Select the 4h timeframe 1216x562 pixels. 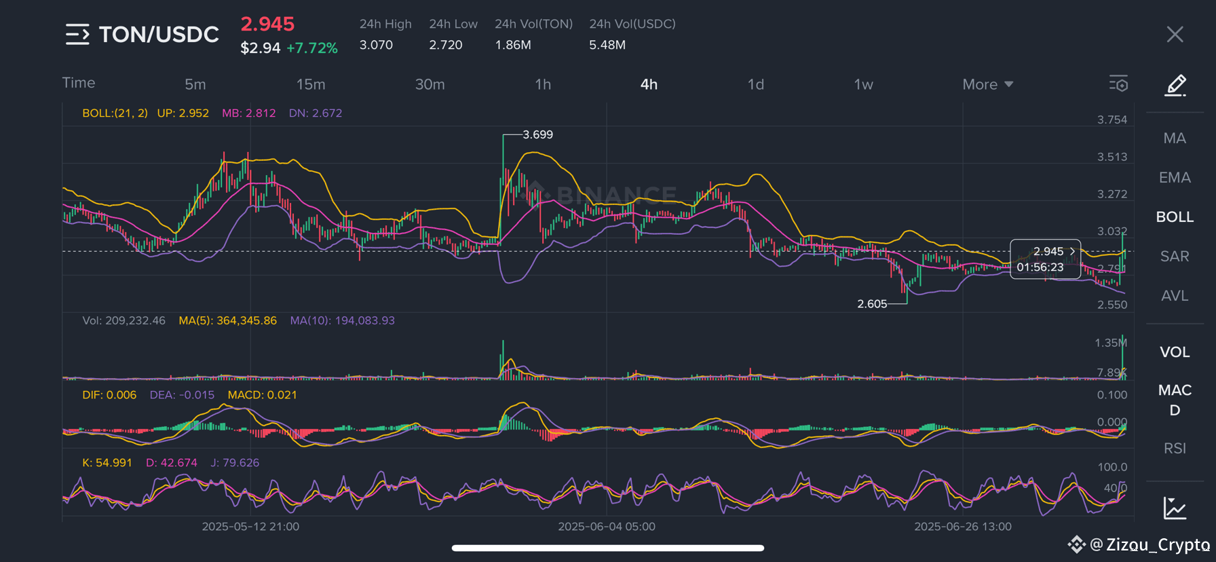click(649, 84)
